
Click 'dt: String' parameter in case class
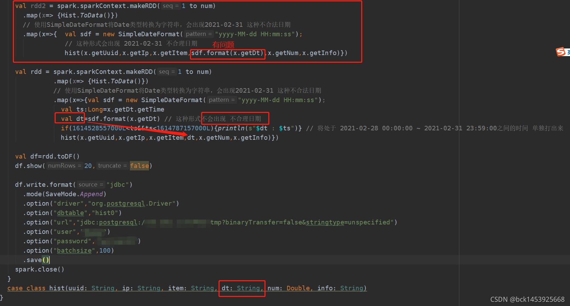pos(241,288)
